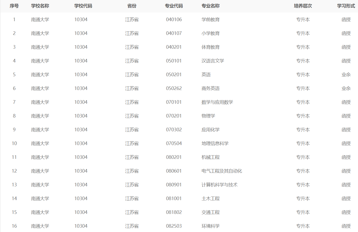
Task: Select the 培养层次 column header
Action: [x=303, y=6]
